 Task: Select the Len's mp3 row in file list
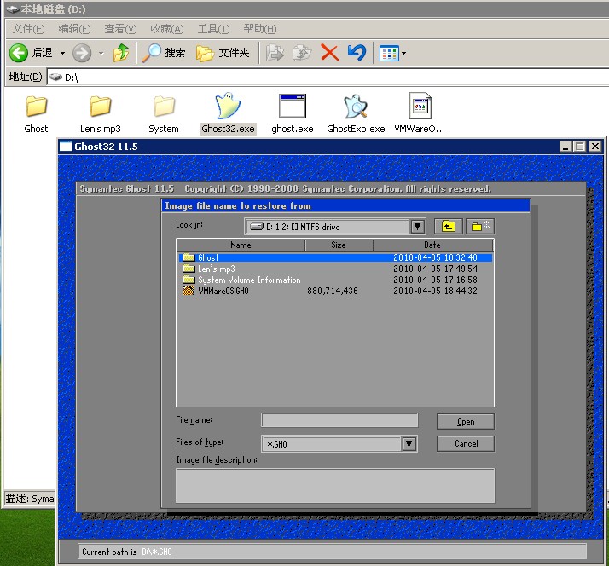coord(335,269)
